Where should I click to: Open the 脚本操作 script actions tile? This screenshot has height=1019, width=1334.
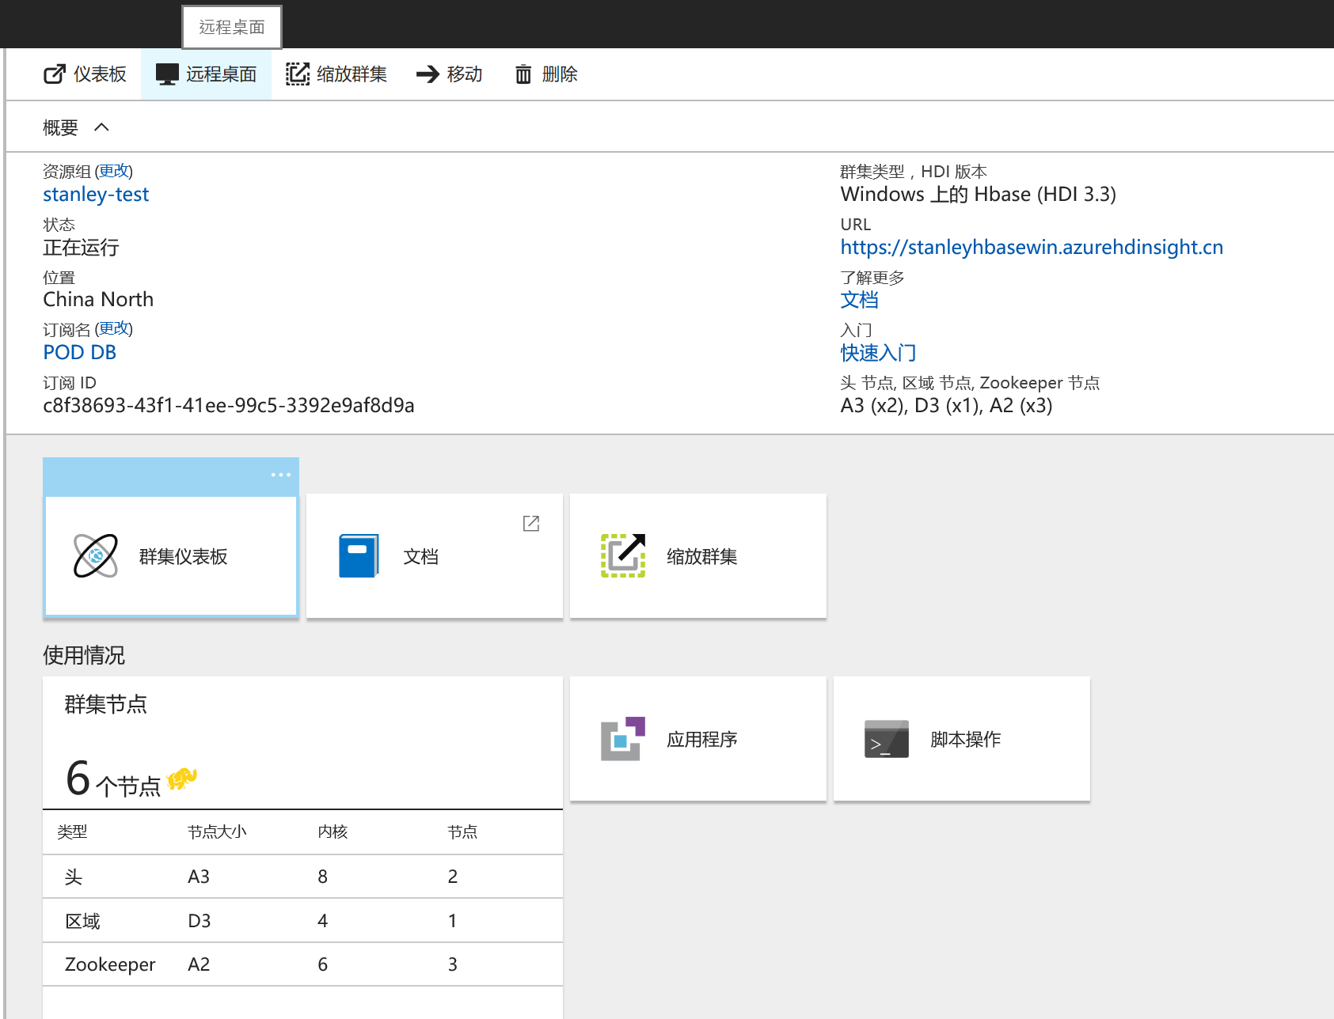961,739
